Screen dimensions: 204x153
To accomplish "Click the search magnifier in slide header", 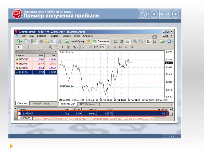I will tap(143, 14).
